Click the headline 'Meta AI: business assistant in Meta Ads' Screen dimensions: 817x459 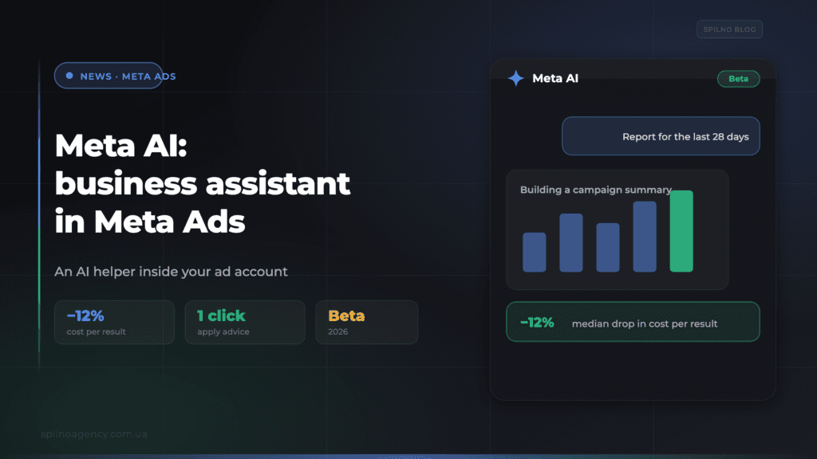202,183
